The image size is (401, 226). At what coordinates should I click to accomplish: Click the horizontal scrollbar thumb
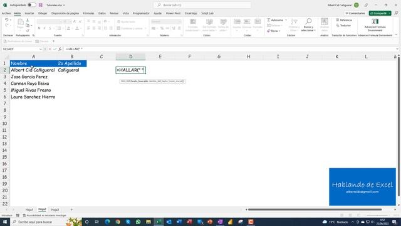(x=315, y=209)
